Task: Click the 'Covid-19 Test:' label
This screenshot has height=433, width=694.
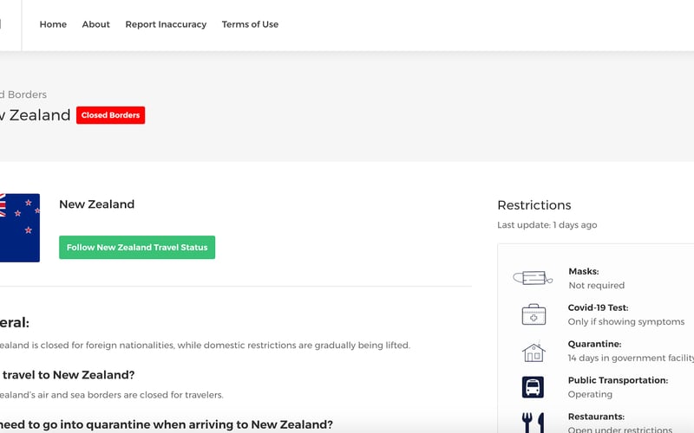Action: pos(599,307)
